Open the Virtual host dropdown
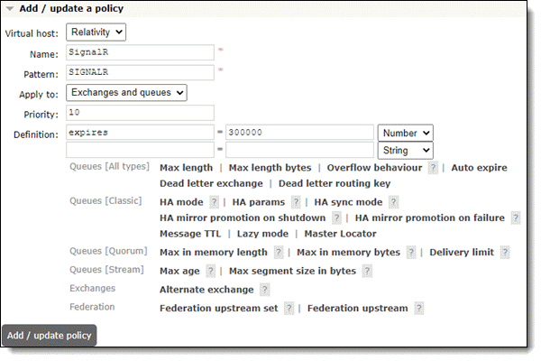Image resolution: width=541 pixels, height=361 pixels. point(96,32)
